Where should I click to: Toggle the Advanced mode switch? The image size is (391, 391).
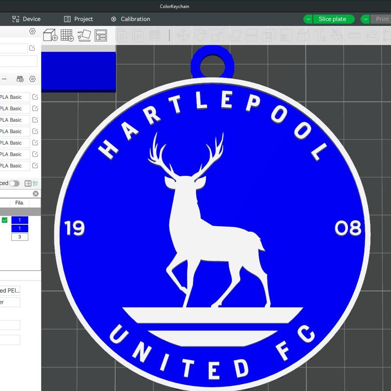14,183
